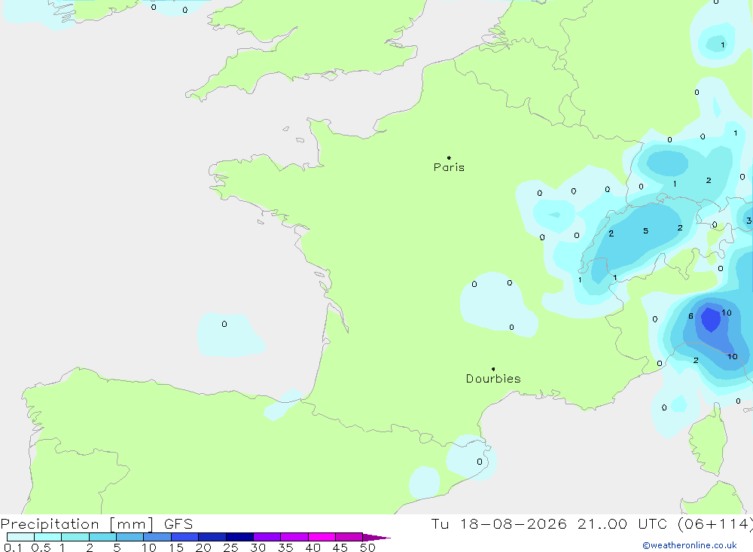Click the Dourbies location label
This screenshot has height=552, width=753.
coord(493,379)
